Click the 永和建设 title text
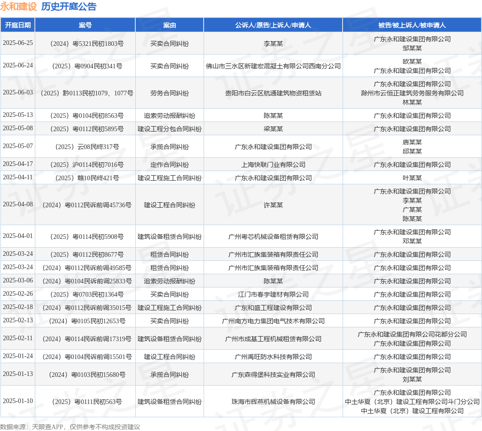 click(x=18, y=6)
